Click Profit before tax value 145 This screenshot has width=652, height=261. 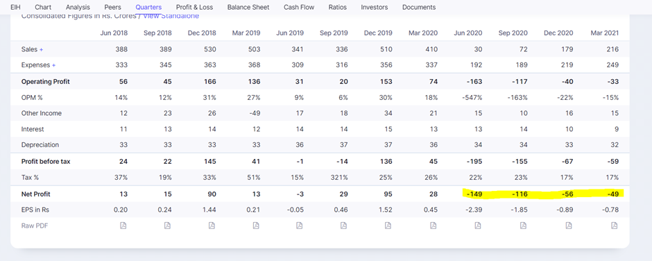click(x=210, y=161)
